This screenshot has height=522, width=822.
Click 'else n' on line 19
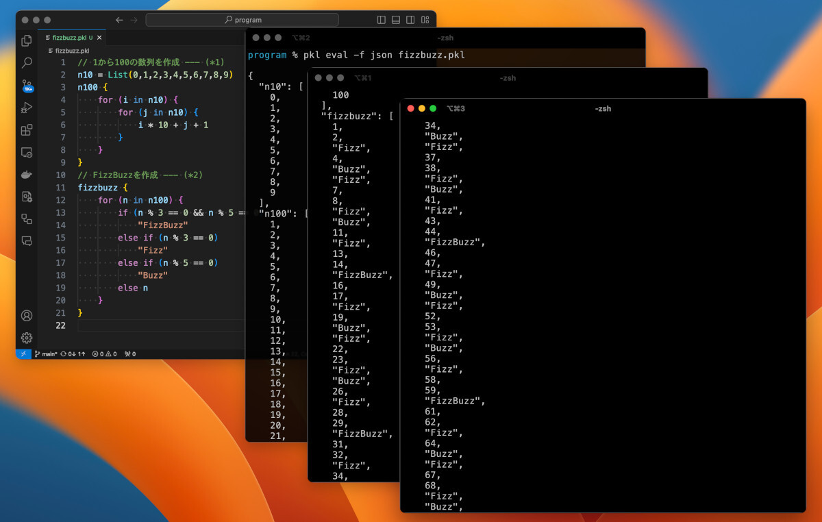click(x=133, y=288)
